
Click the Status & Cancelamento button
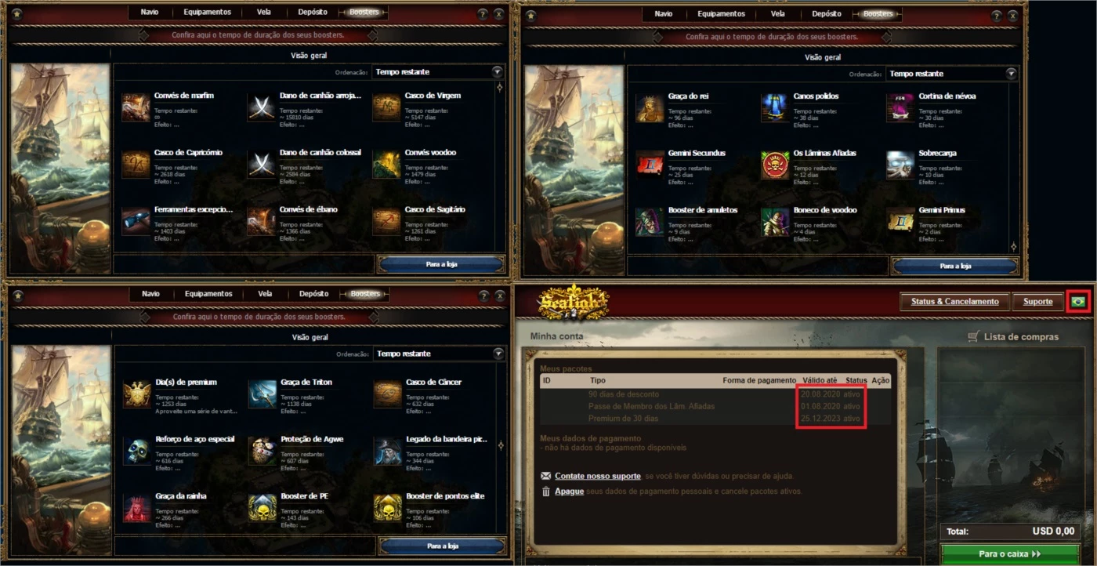click(954, 302)
